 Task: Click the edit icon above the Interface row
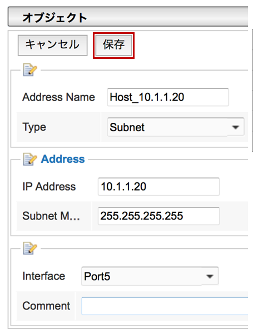coord(30,248)
